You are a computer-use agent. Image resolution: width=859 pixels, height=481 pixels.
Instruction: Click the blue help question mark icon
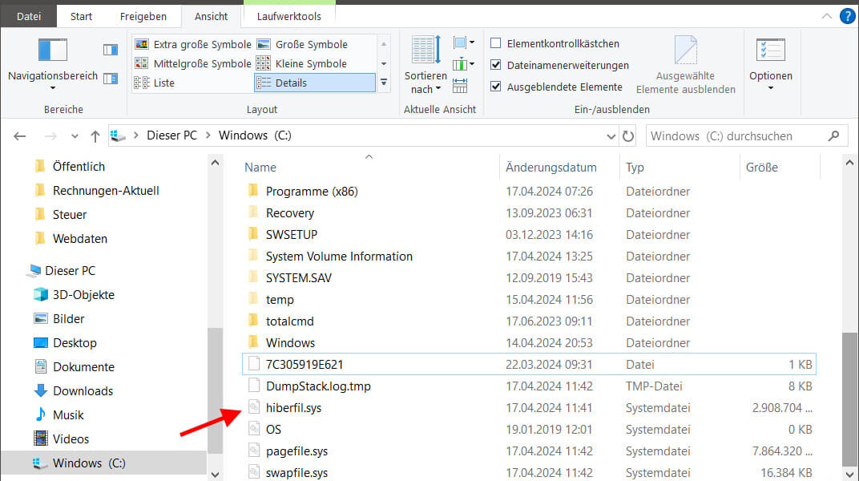[x=847, y=17]
